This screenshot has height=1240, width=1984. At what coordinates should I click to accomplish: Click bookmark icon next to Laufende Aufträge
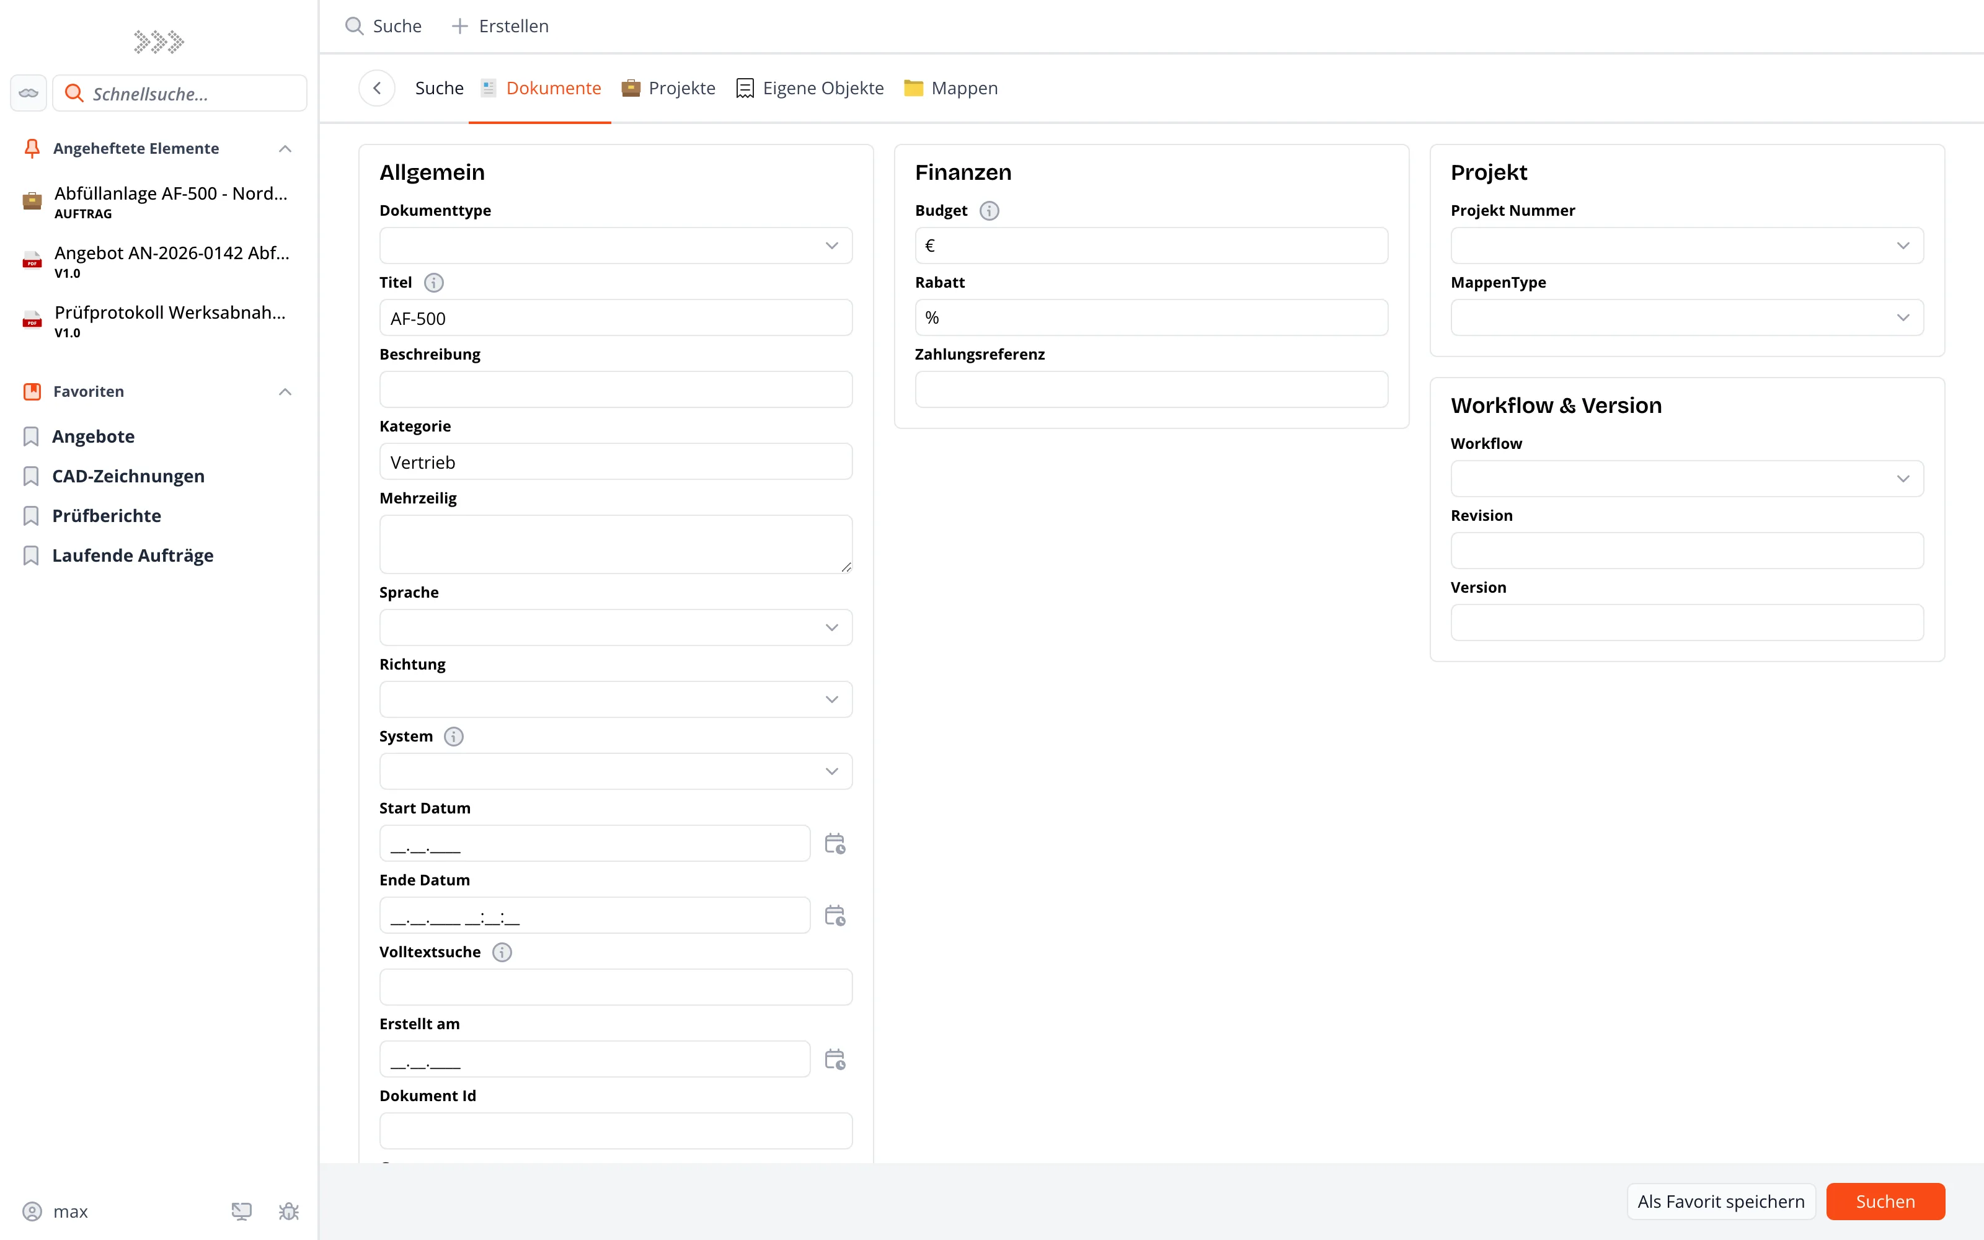pyautogui.click(x=31, y=556)
